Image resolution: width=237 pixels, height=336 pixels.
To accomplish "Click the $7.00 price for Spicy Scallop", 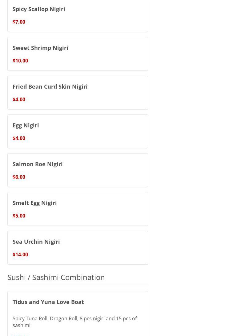I will [19, 22].
